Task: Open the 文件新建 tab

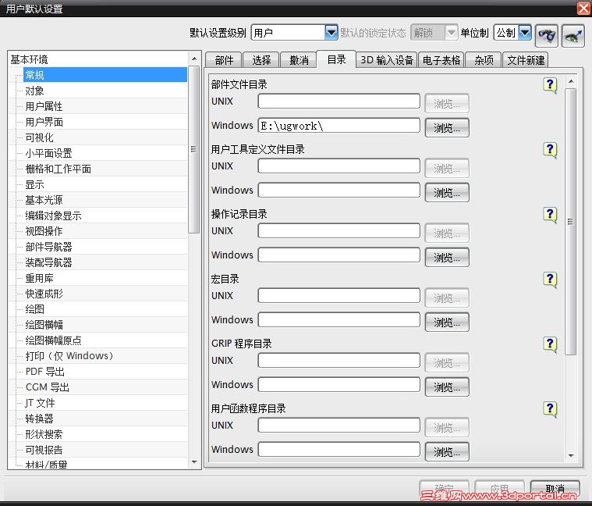Action: pyautogui.click(x=526, y=60)
